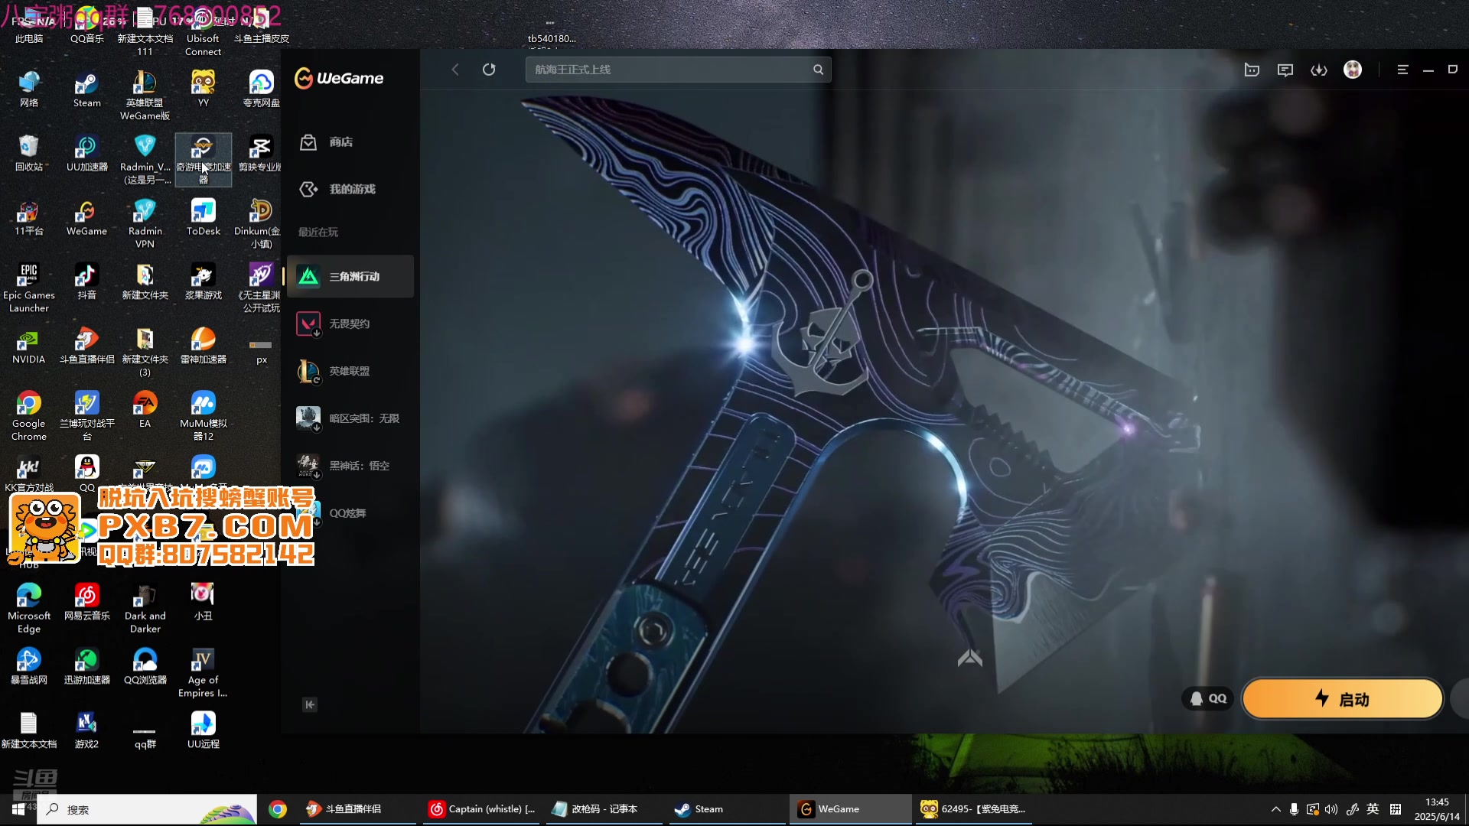Select 黑神话: 悟空 in sidebar
Screen dimensions: 1469x826
coord(350,467)
